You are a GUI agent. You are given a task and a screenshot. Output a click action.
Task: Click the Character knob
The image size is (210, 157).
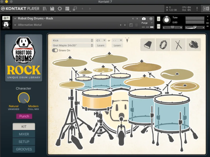tap(24, 98)
